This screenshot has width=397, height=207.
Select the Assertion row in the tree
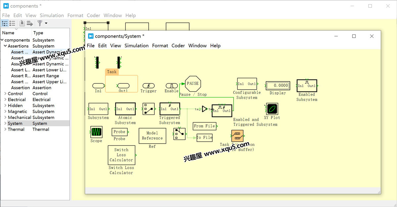pyautogui.click(x=35, y=88)
